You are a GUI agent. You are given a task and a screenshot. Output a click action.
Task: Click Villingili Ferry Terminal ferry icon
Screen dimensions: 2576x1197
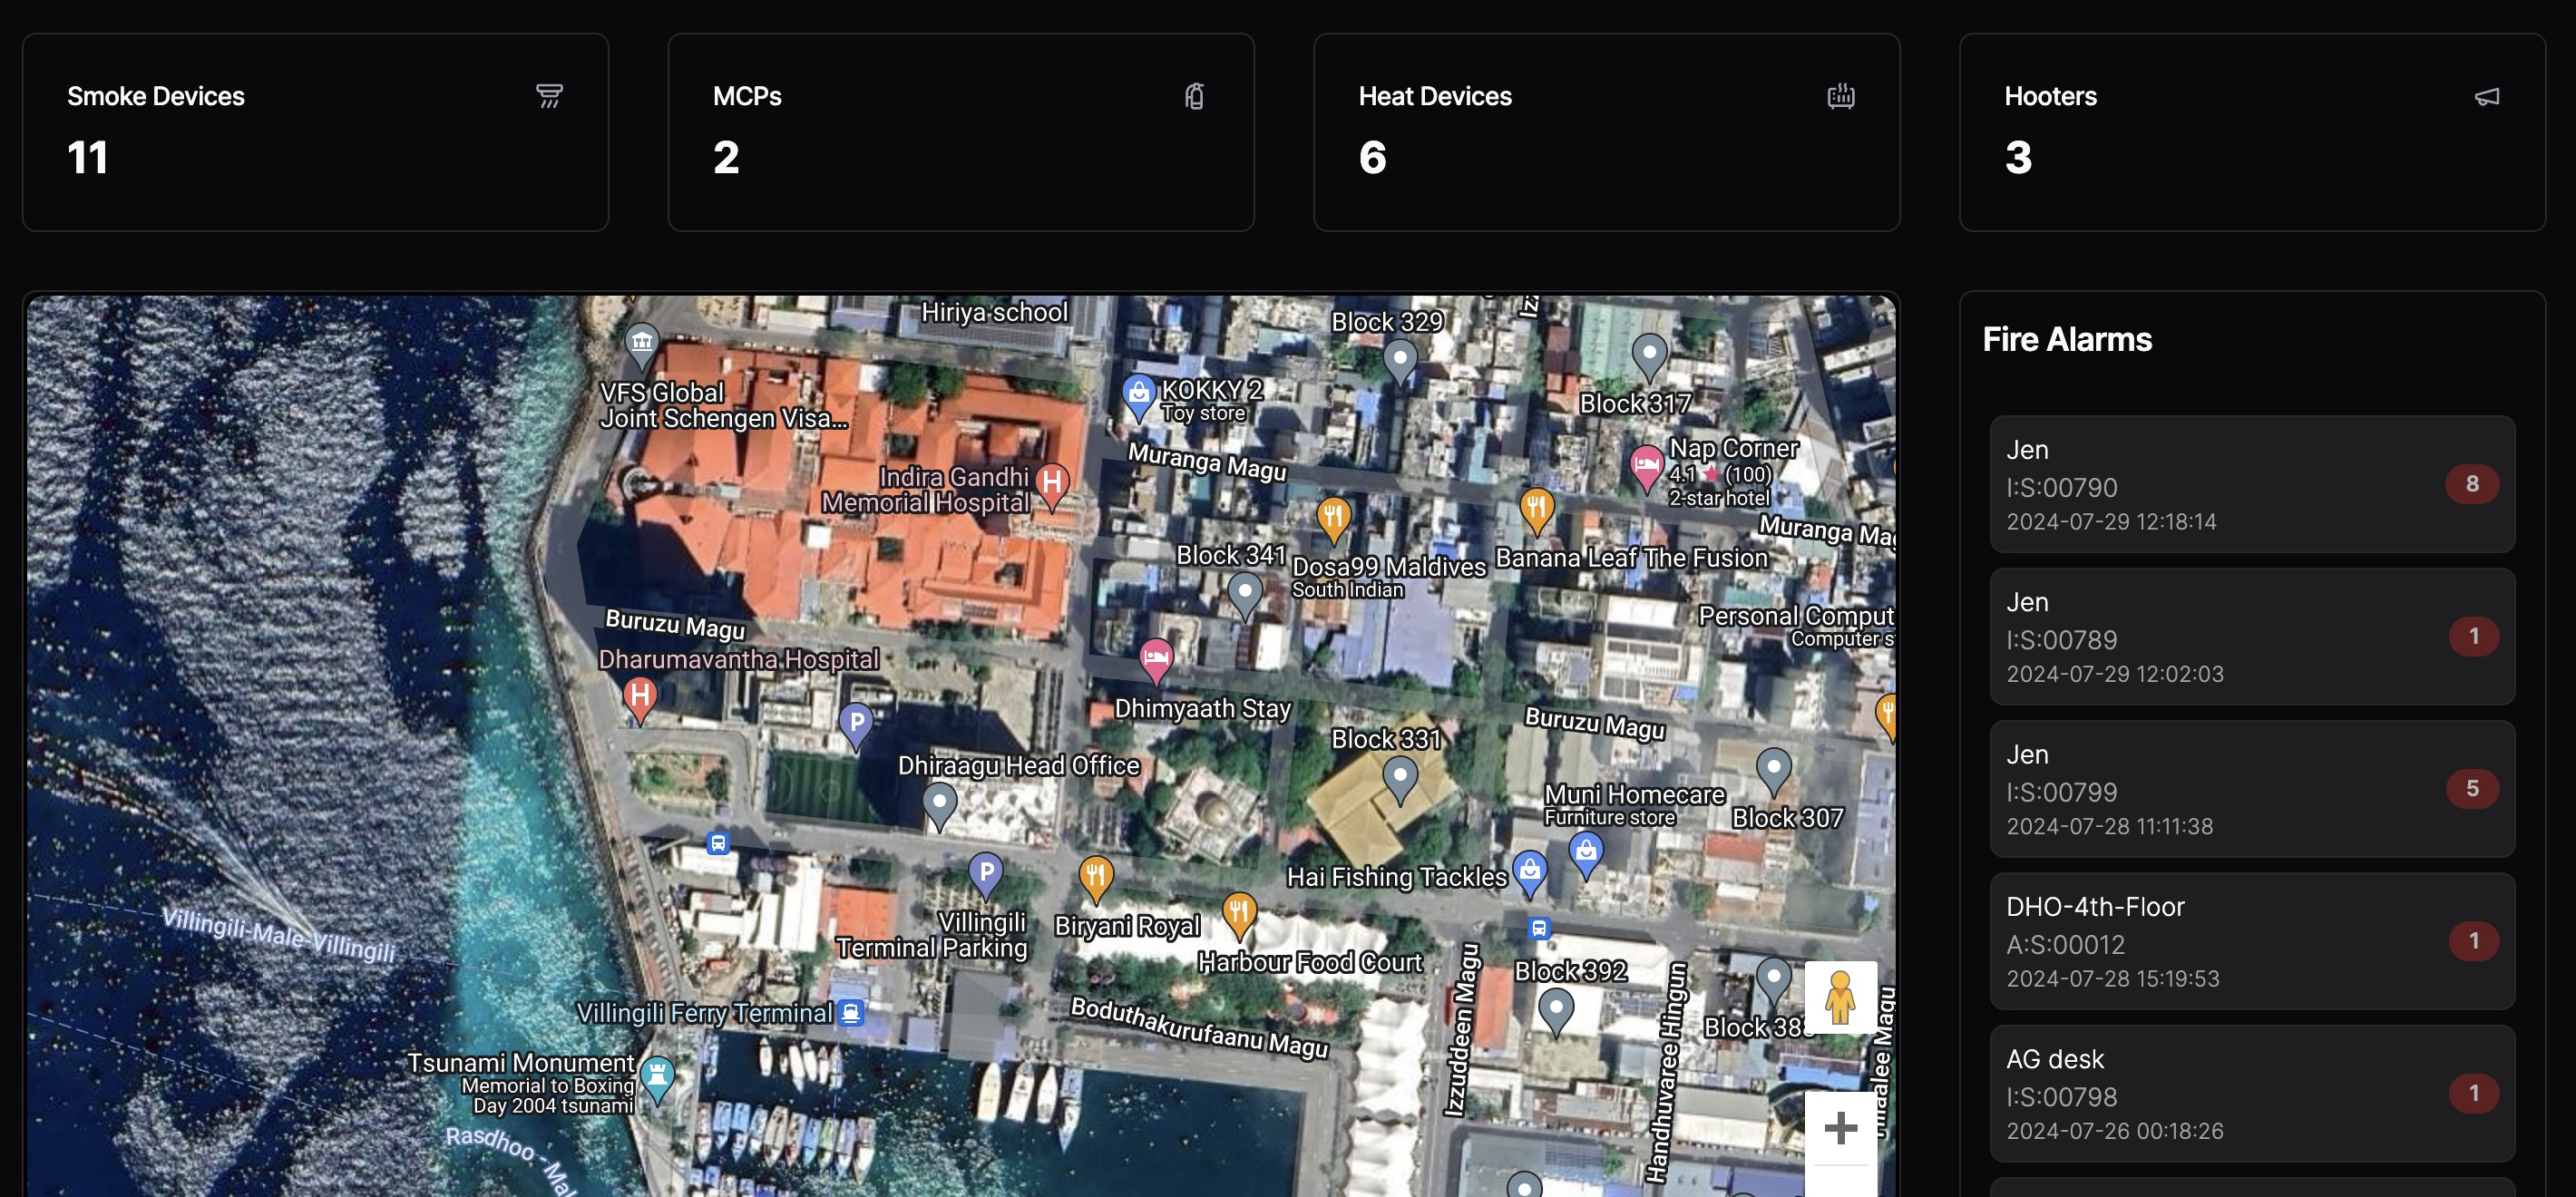[851, 1012]
